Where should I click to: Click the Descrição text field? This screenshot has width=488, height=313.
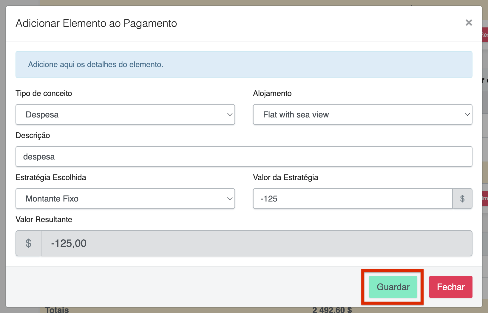244,156
